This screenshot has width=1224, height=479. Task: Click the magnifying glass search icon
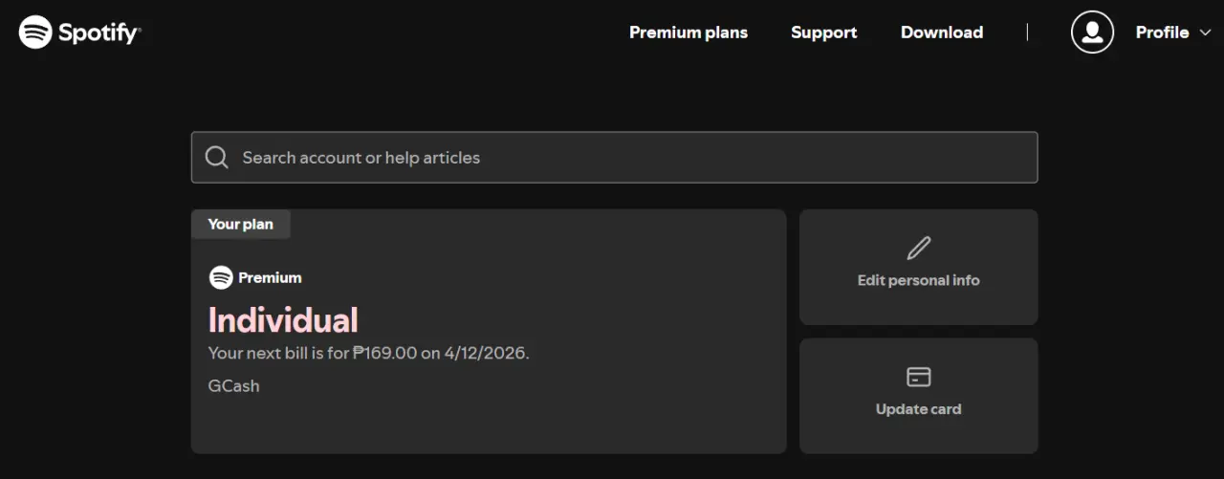point(217,157)
